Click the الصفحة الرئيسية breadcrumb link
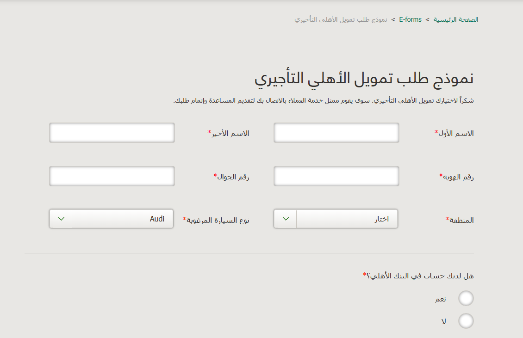The image size is (523, 338). pos(456,20)
